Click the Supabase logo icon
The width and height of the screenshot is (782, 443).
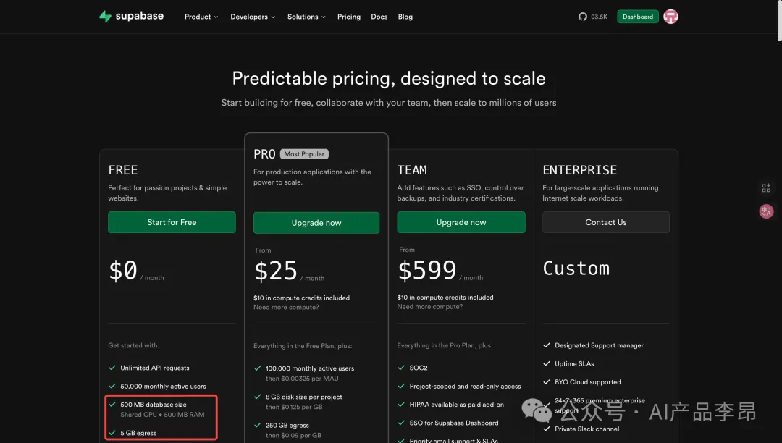(105, 17)
